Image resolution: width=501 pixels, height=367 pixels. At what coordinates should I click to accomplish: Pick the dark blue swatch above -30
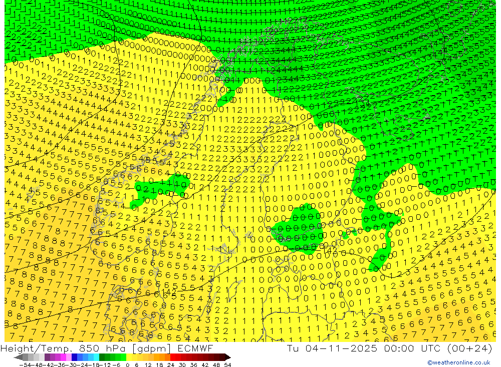coord(74,357)
